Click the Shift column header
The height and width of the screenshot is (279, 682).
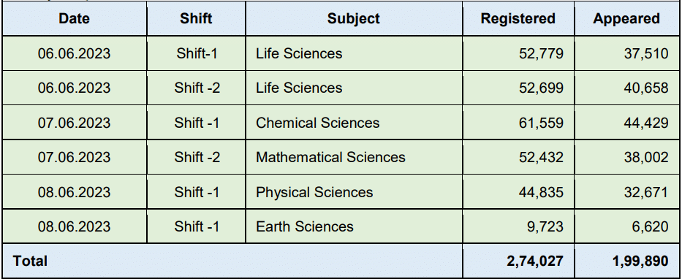[x=196, y=18]
